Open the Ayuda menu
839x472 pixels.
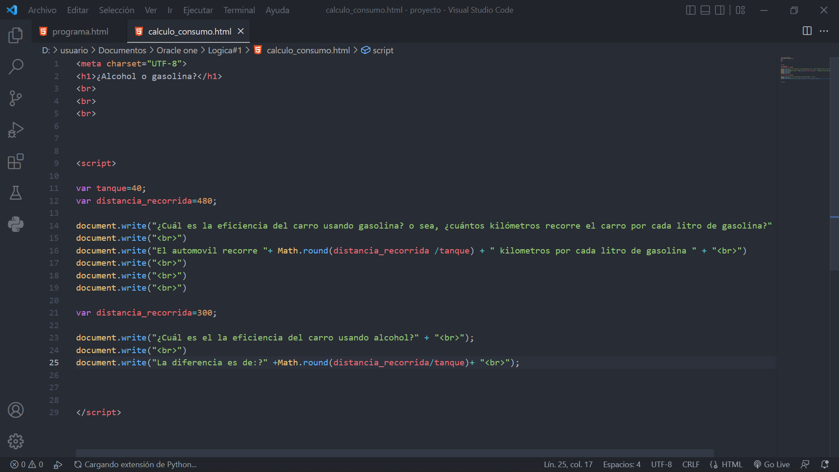[x=277, y=10]
